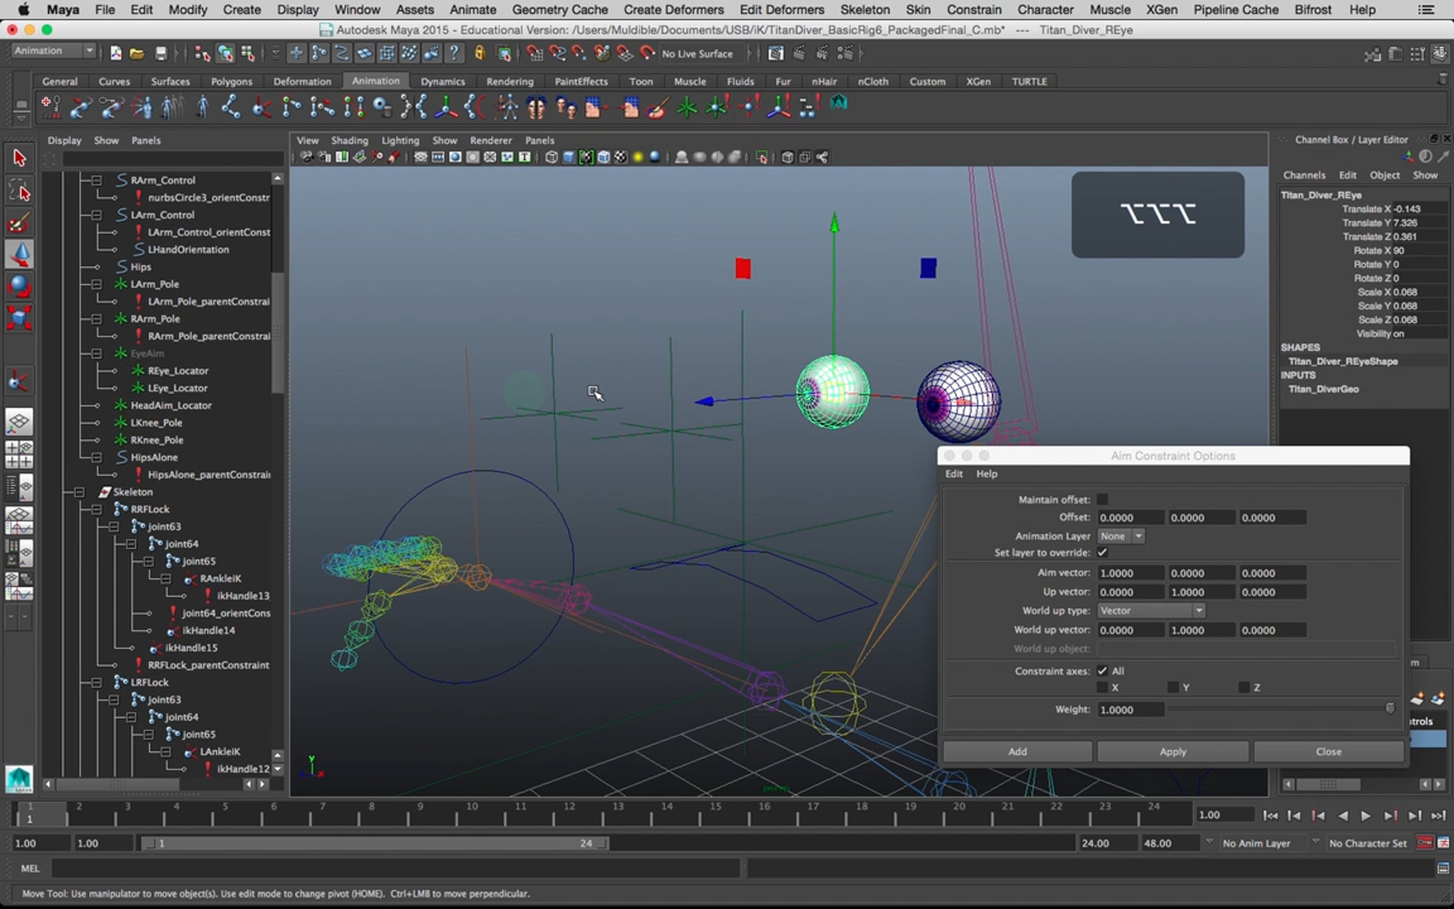Choose the Rotate tool sphere icon
This screenshot has width=1454, height=909.
pos(19,286)
